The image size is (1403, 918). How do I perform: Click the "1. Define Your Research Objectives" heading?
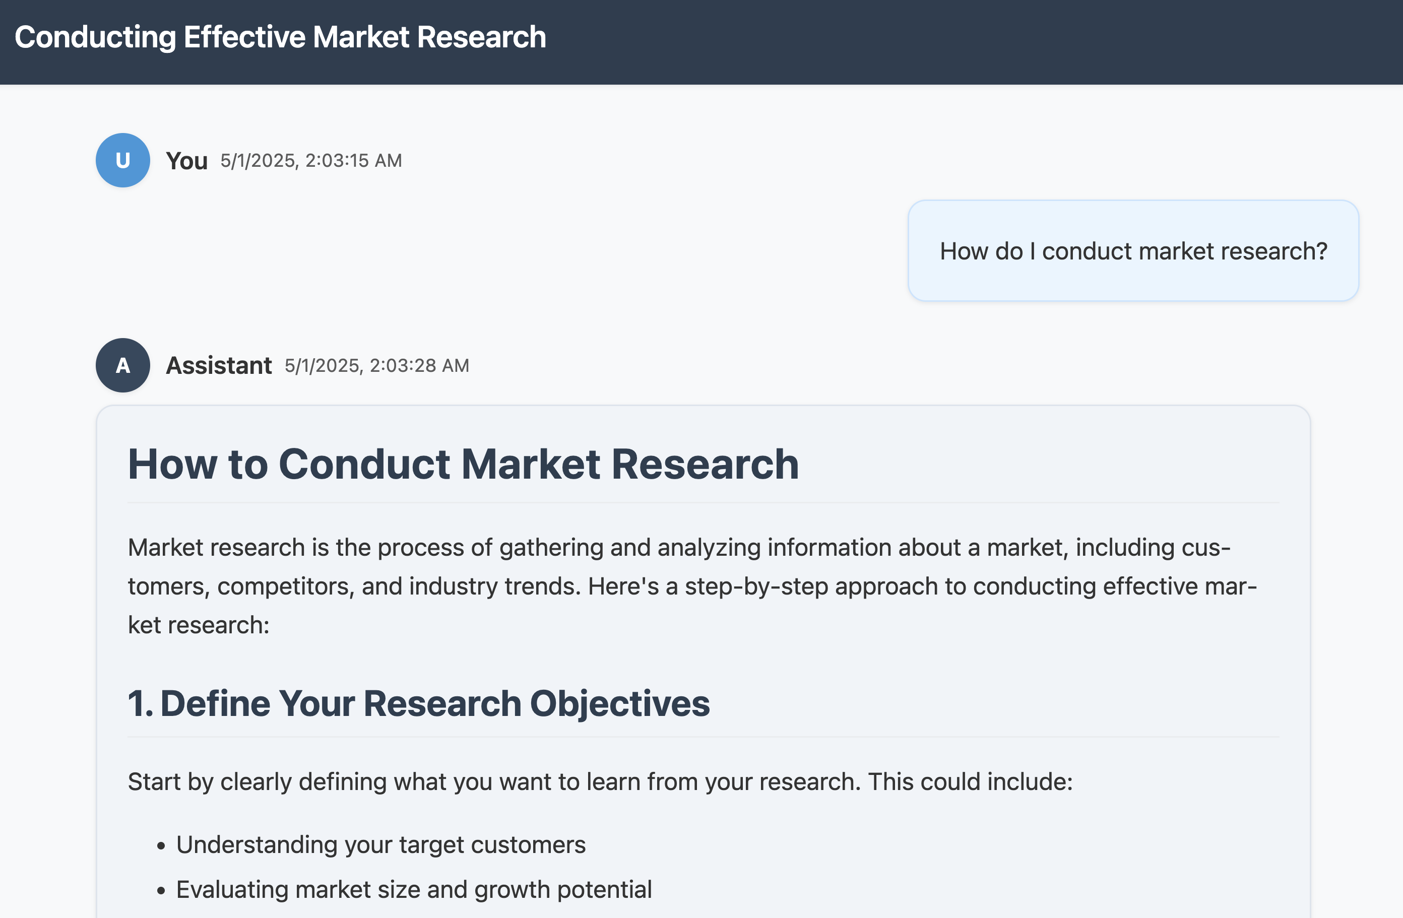[x=419, y=703]
